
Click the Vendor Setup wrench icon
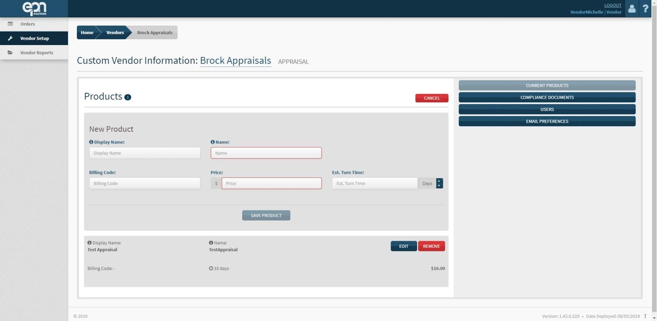[x=10, y=38]
